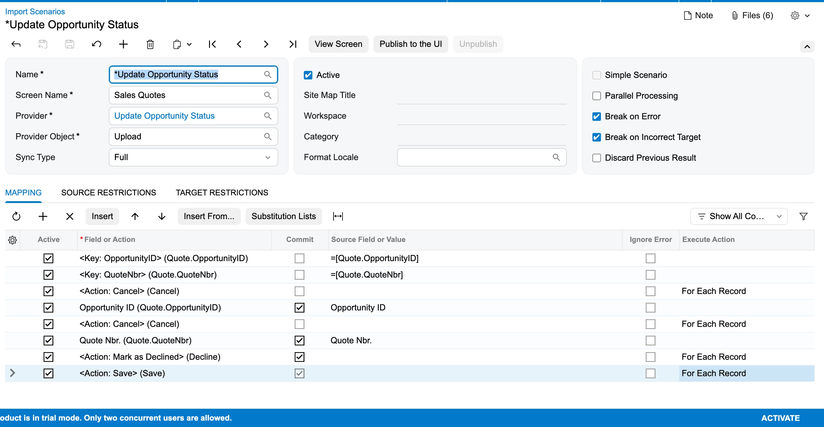Switch to Source Restrictions tab
This screenshot has width=824, height=427.
(108, 193)
